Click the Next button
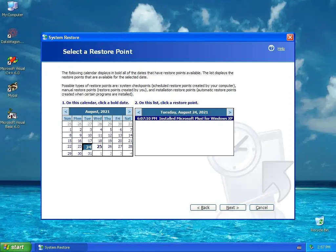This screenshot has height=252, width=336. 233,207
